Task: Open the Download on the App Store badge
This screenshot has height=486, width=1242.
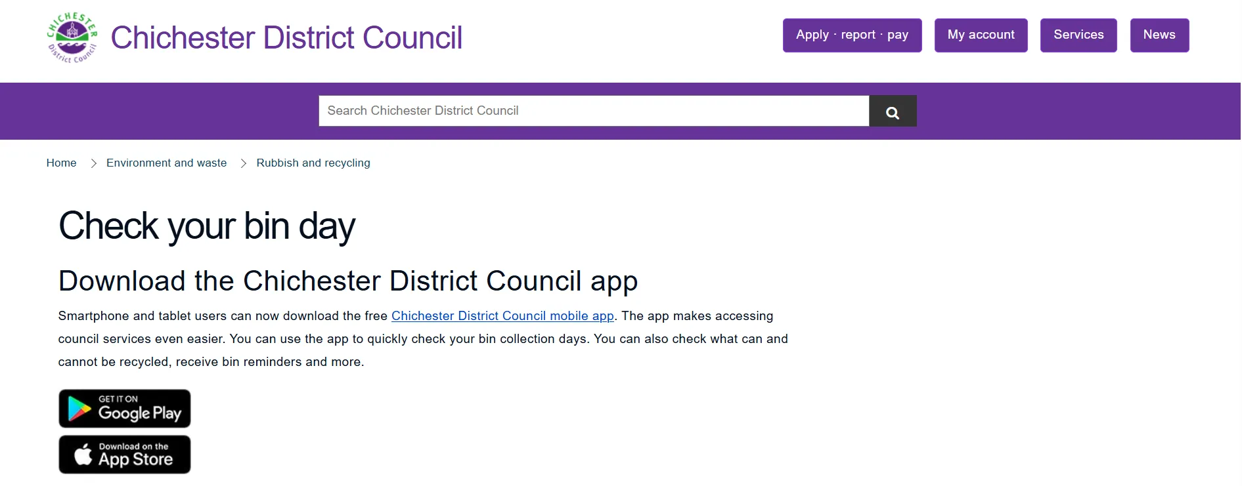Action: pos(125,455)
